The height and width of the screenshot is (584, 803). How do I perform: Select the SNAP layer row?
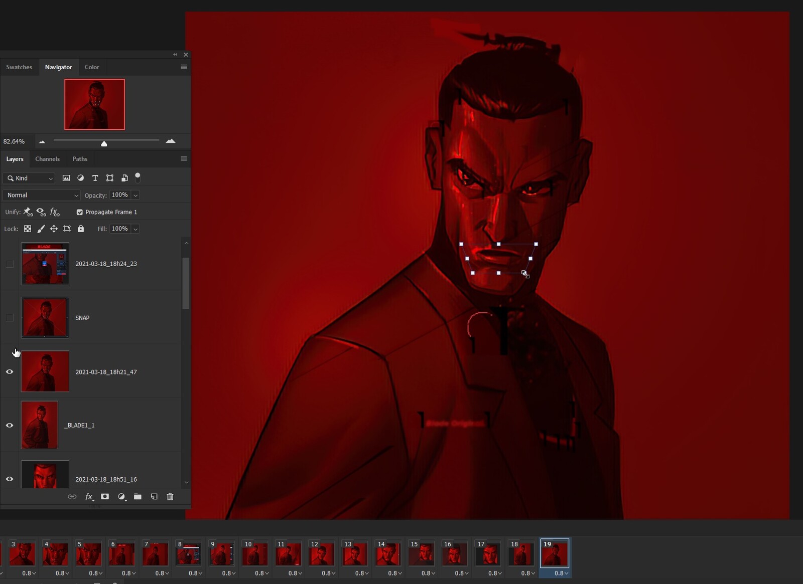91,318
